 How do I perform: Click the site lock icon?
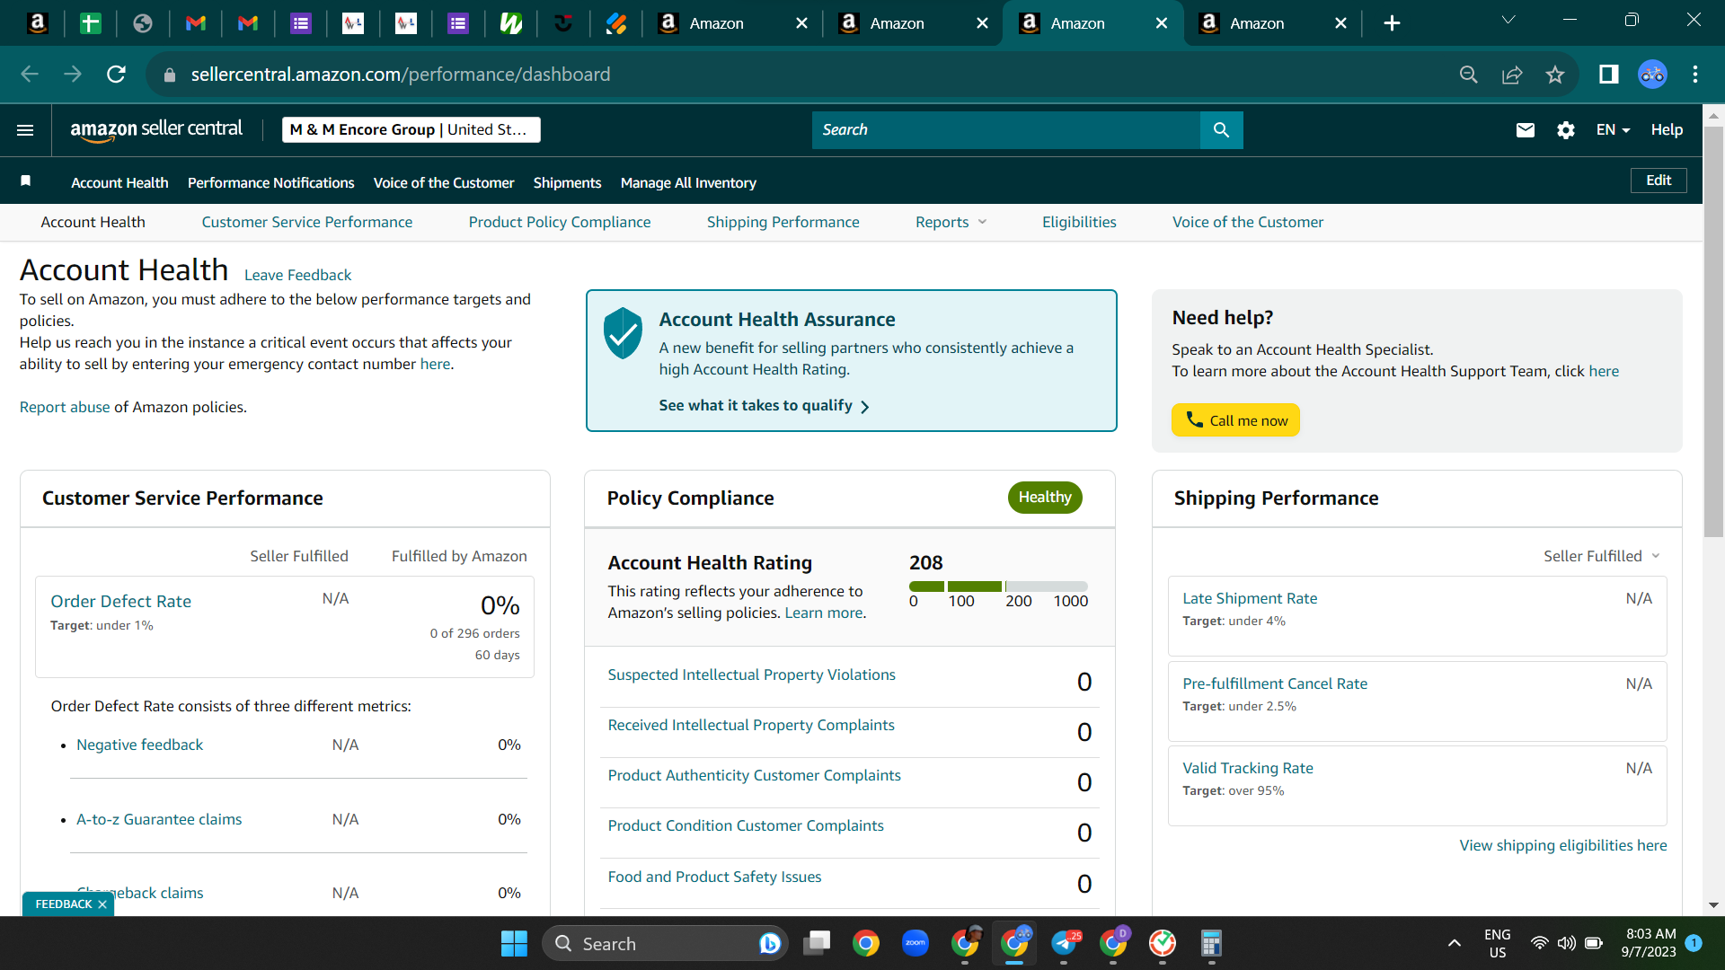point(170,75)
